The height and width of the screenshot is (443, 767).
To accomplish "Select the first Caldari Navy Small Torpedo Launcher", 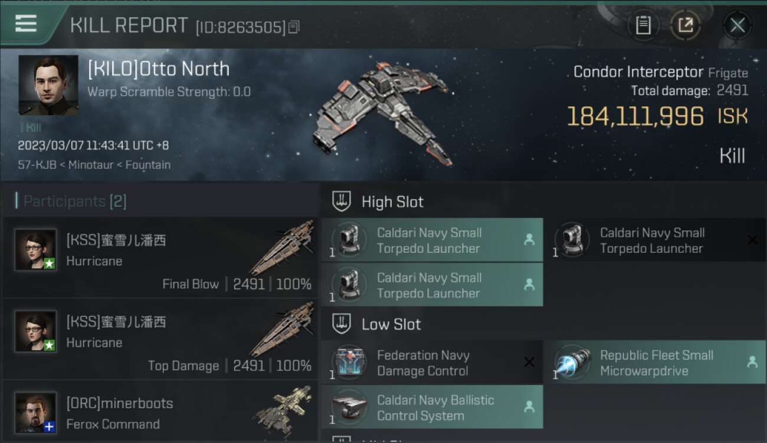I will click(x=432, y=240).
